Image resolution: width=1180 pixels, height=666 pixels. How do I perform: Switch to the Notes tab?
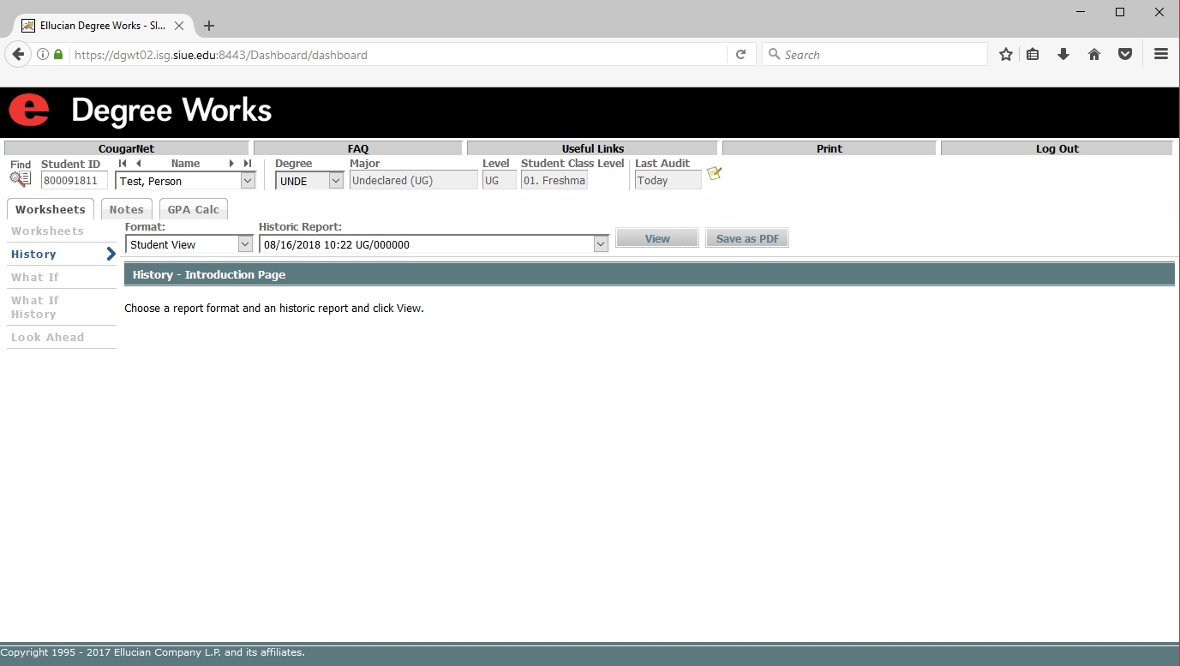(x=126, y=210)
